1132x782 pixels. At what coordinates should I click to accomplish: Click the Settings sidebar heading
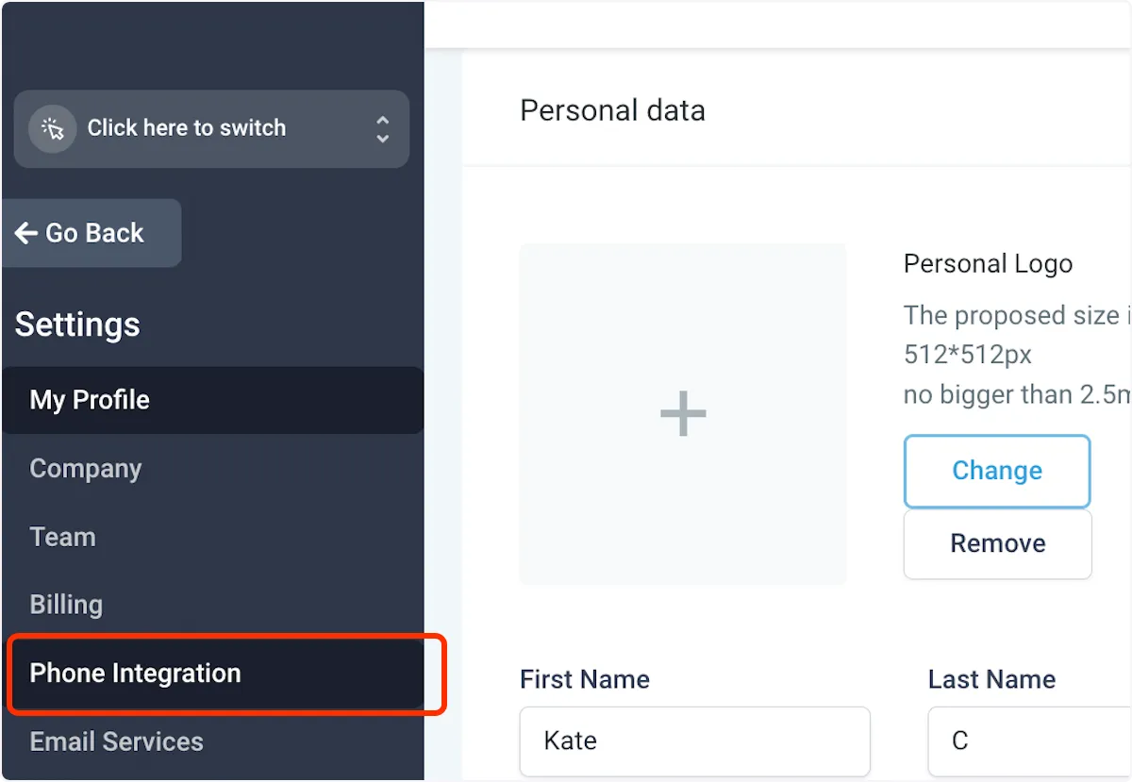click(x=77, y=324)
